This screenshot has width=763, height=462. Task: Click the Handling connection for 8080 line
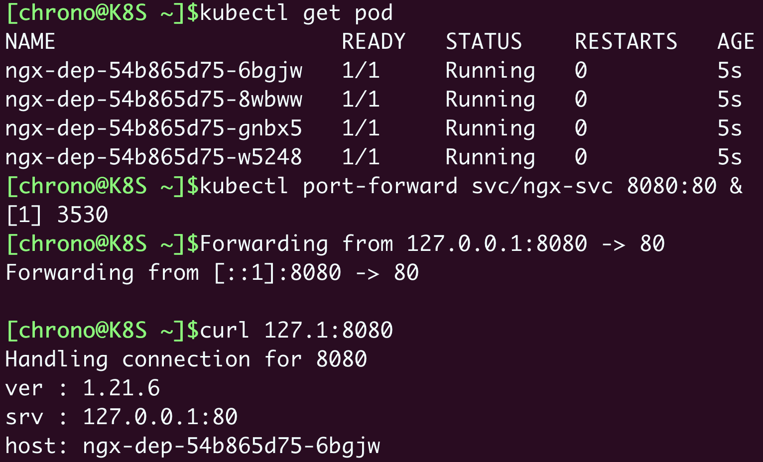186,359
